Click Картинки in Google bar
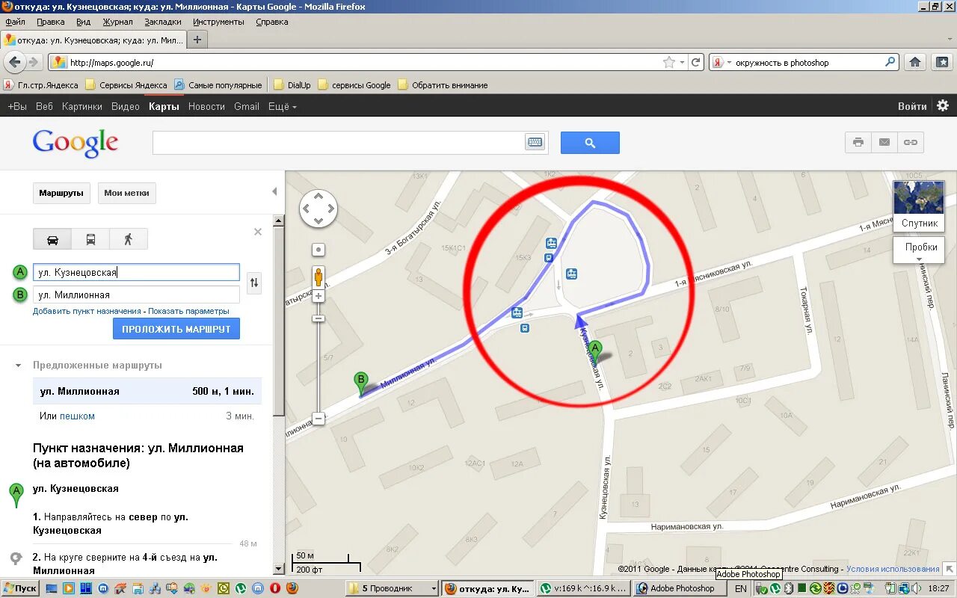 point(82,106)
